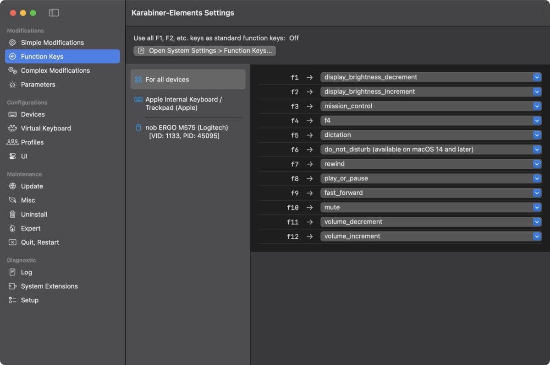Open Expert settings
This screenshot has height=365, width=550.
click(x=62, y=228)
